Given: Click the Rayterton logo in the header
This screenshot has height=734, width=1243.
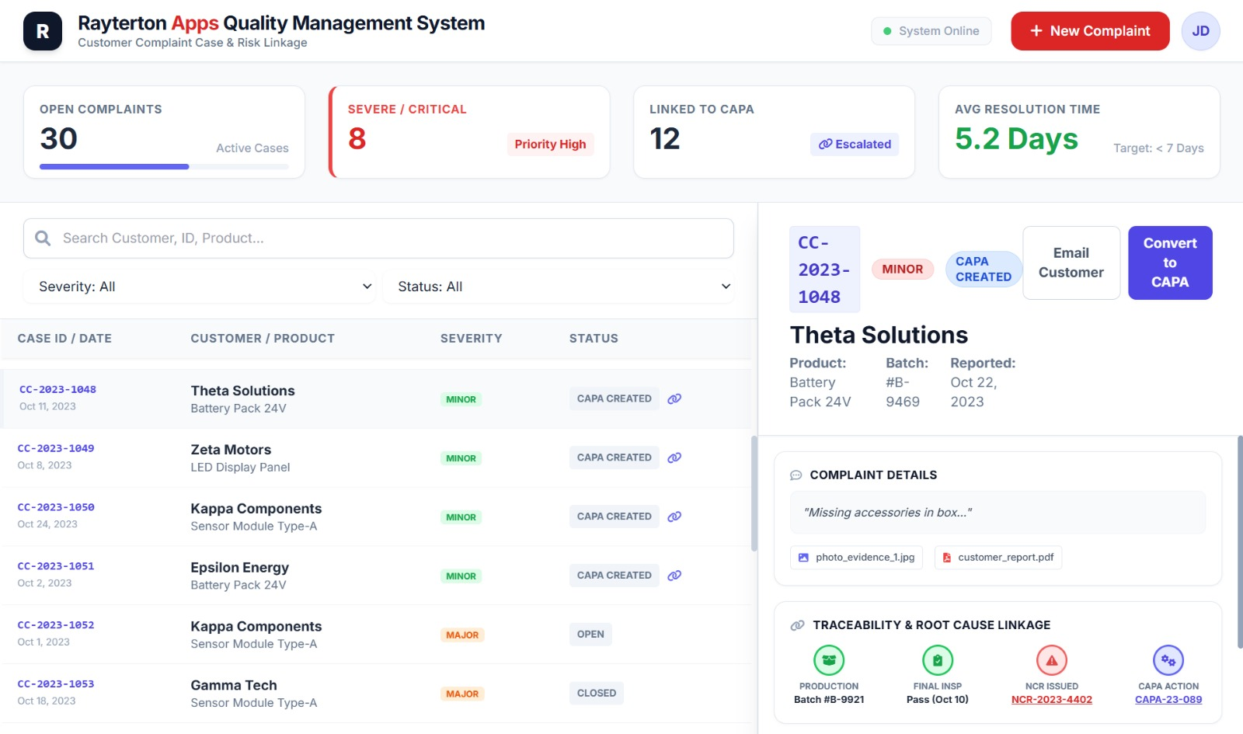Looking at the screenshot, I should pyautogui.click(x=43, y=31).
